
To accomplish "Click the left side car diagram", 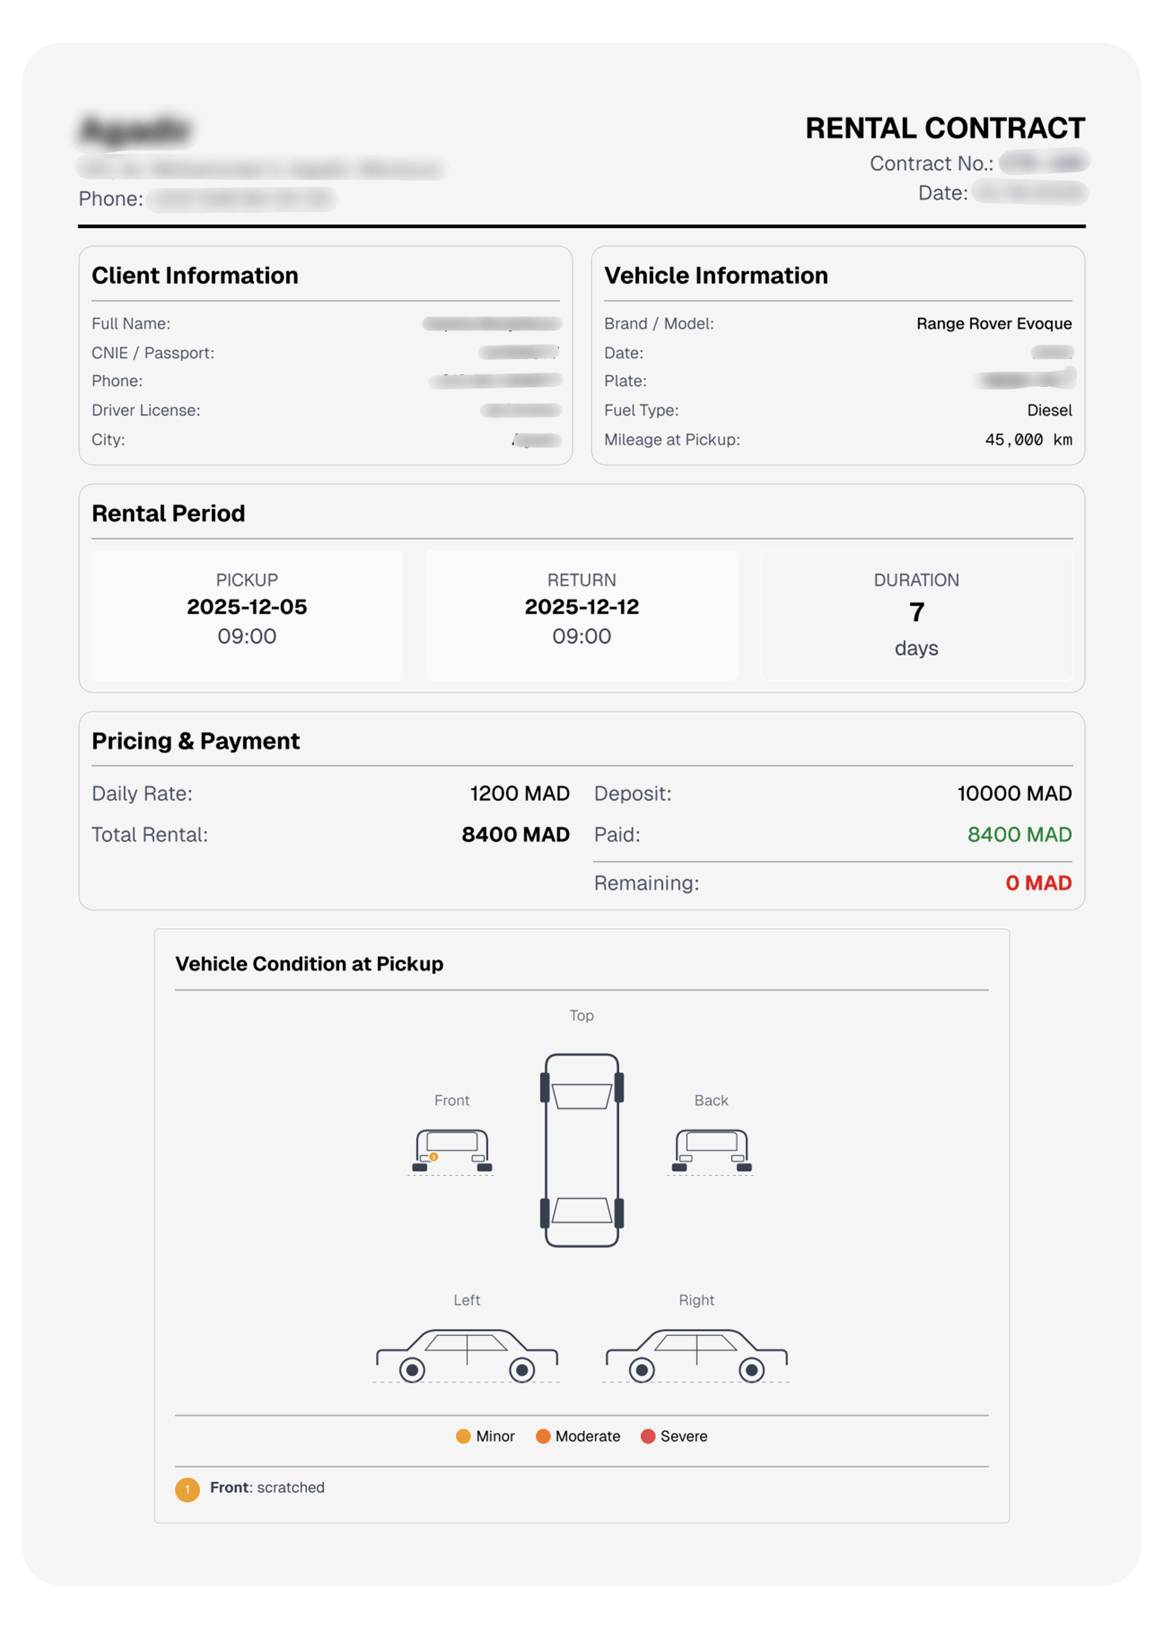I will tap(466, 1355).
